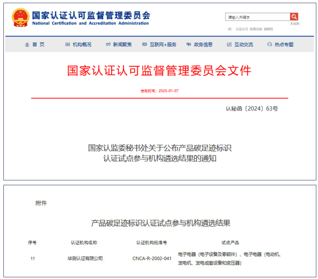Click document number 认秘函〔2024〕63号
The image size is (318, 279).
[x=252, y=109]
